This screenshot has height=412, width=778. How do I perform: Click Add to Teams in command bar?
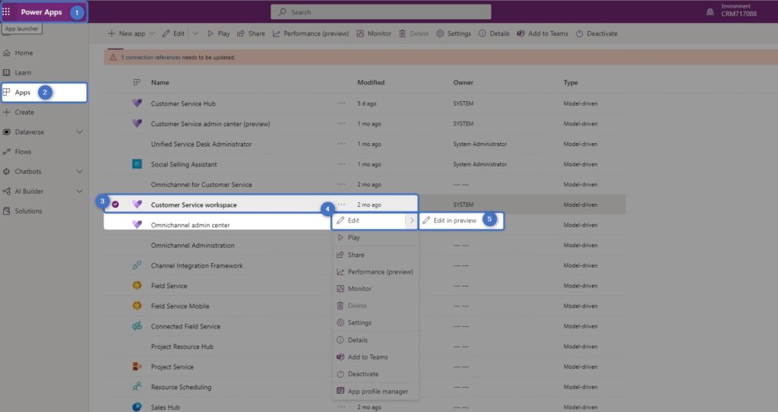pyautogui.click(x=542, y=33)
